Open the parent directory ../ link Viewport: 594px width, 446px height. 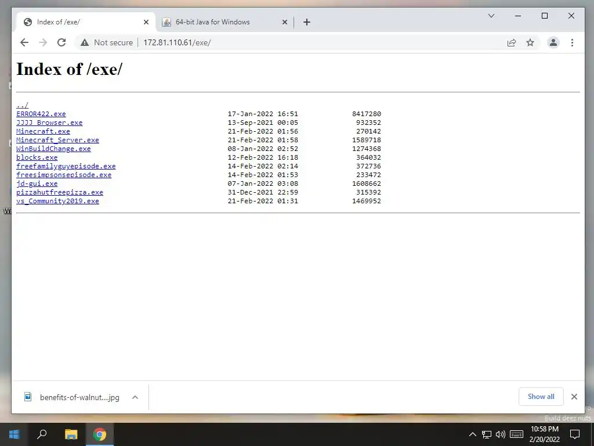[x=23, y=105]
